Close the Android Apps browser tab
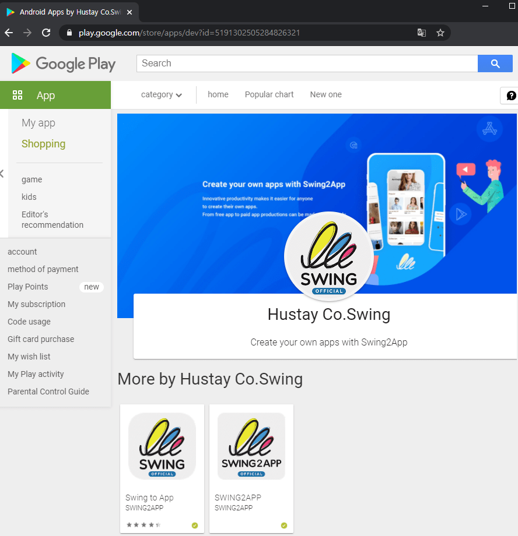Screen dimensions: 518x536 129,12
